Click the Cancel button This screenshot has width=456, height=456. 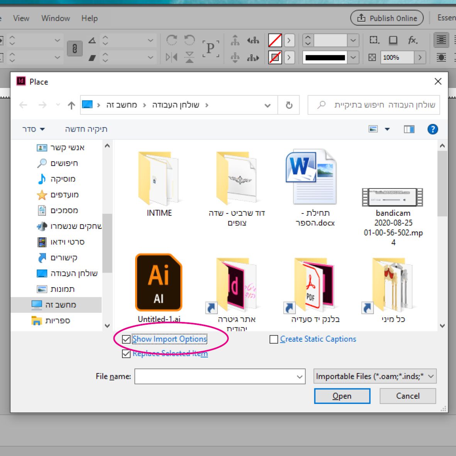coord(408,396)
